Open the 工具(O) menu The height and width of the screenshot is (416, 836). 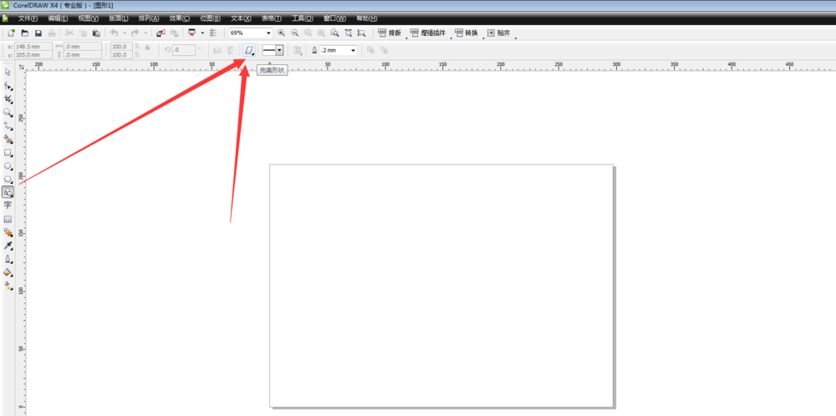click(x=303, y=18)
